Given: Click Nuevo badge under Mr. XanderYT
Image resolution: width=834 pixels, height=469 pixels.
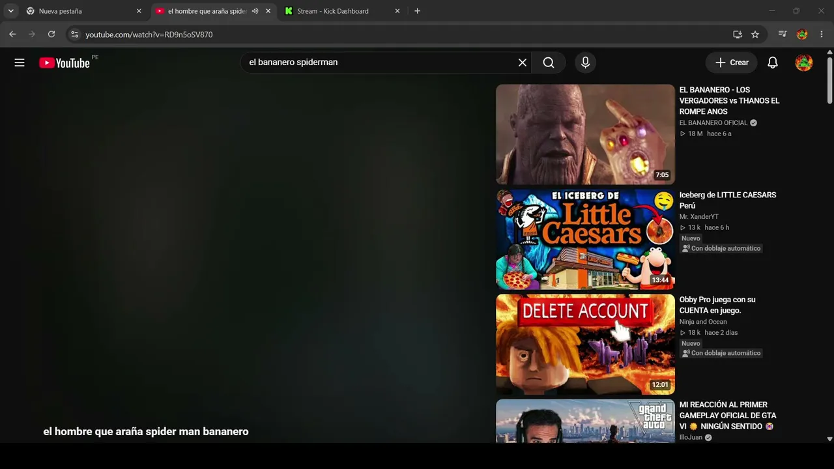Looking at the screenshot, I should click(691, 238).
